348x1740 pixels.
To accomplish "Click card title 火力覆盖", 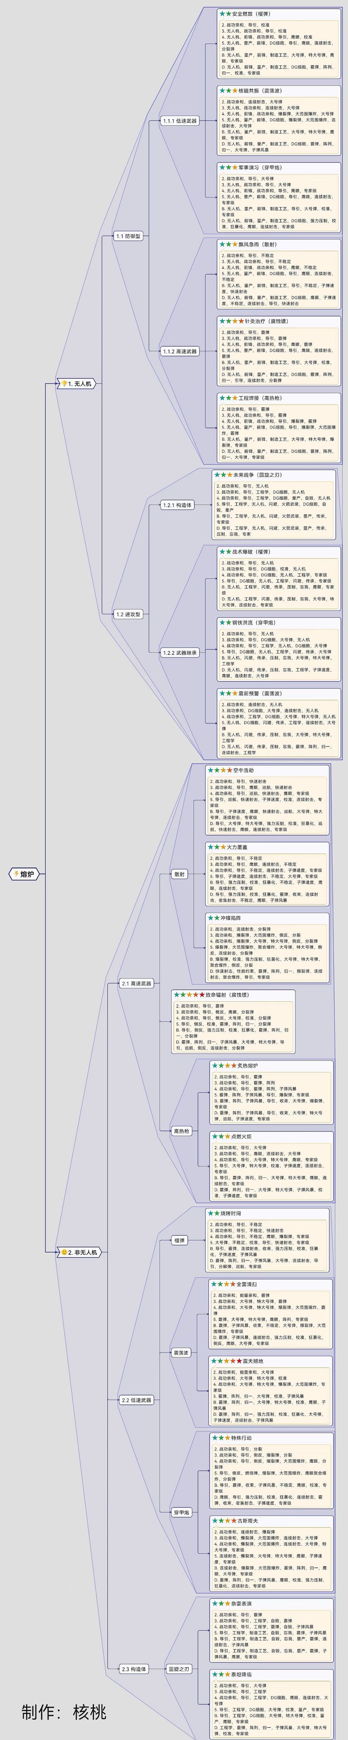I will pyautogui.click(x=237, y=846).
